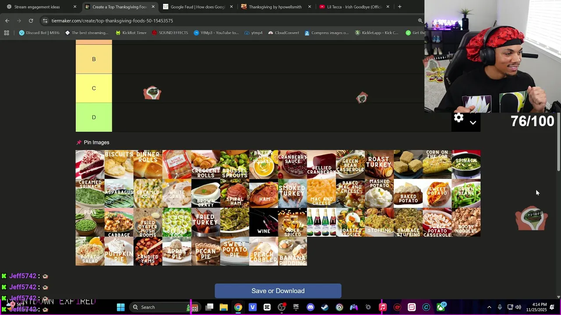Open the SOUND EFFECTS bookmark
This screenshot has height=315, width=561.
point(170,33)
